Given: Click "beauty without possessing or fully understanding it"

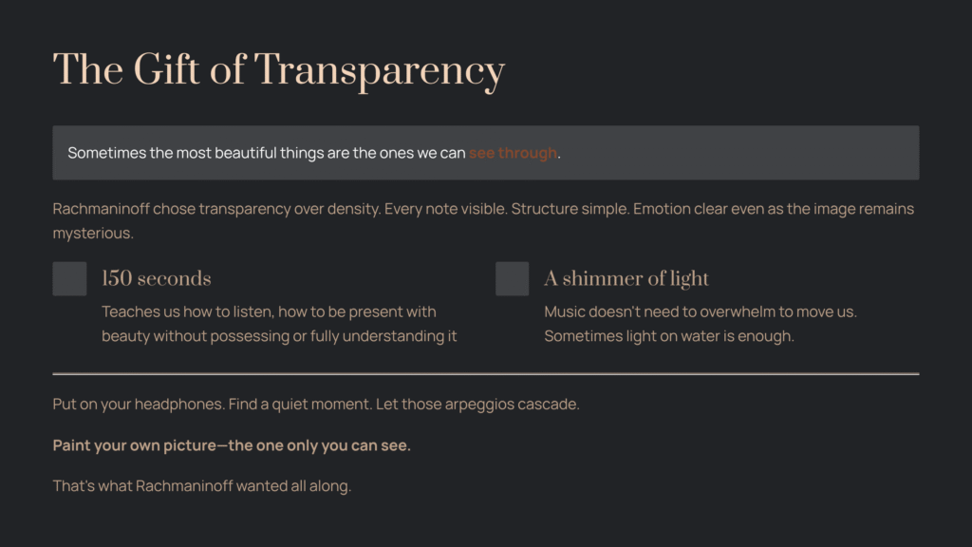Looking at the screenshot, I should tap(279, 336).
